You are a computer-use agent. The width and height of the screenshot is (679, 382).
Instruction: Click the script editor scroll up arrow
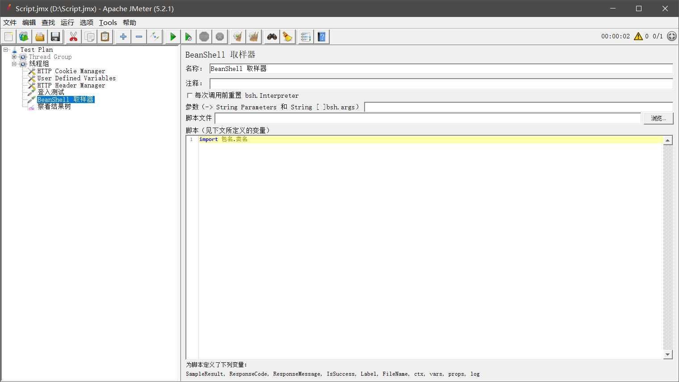[x=668, y=140]
